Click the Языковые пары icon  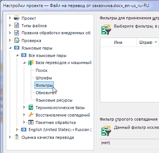(x=17, y=48)
